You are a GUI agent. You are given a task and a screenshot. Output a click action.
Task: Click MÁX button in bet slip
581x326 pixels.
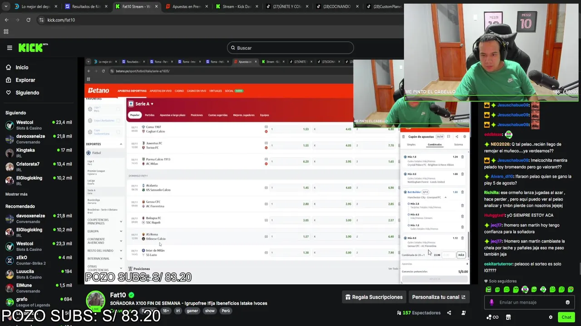coord(461,255)
